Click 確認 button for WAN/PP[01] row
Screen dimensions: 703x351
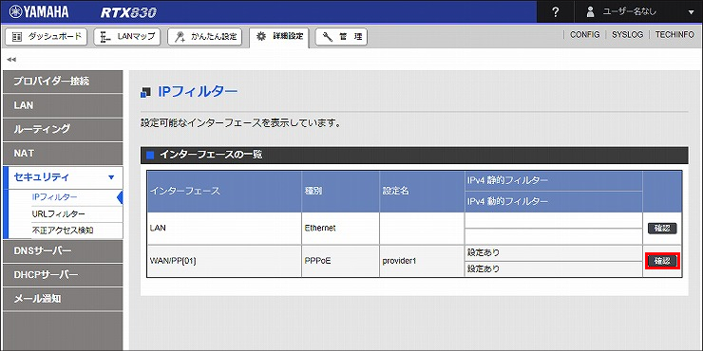(662, 261)
